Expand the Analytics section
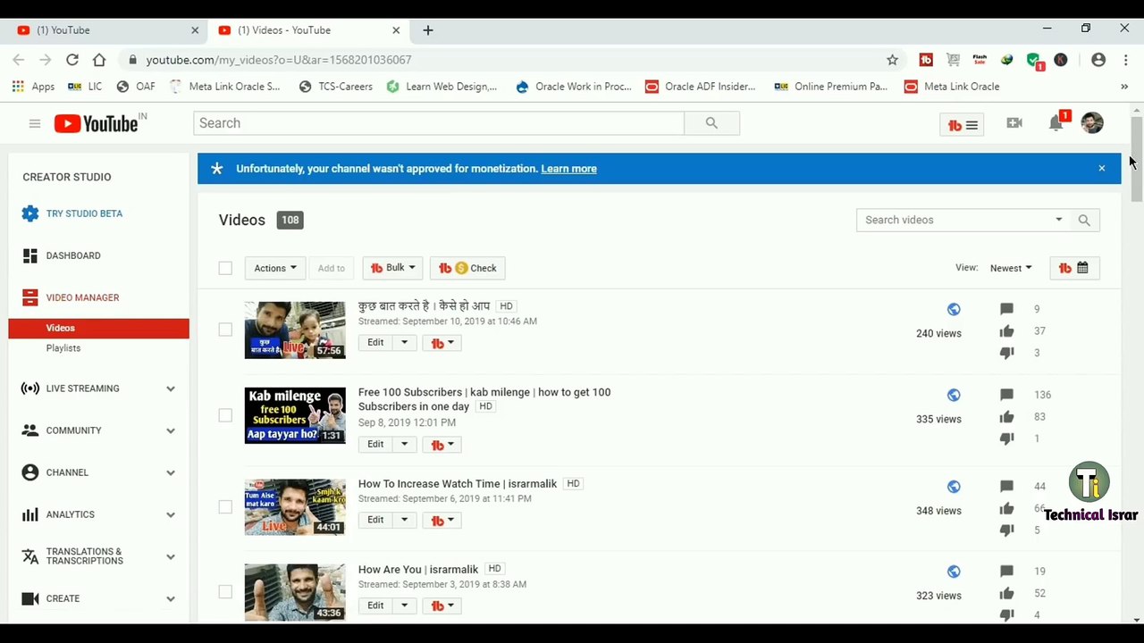This screenshot has width=1144, height=643. [x=171, y=514]
